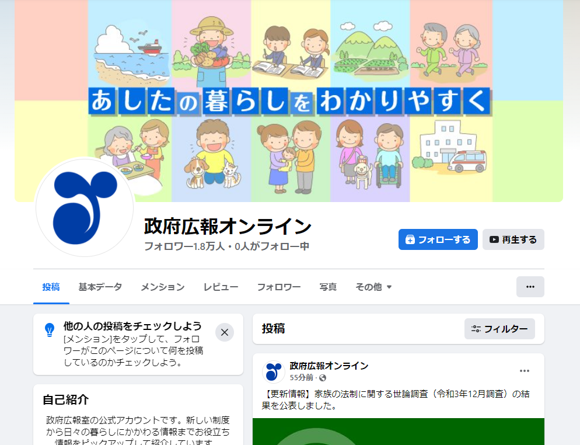The width and height of the screenshot is (580, 445).
Task: Open the three-dot page options menu
Action: point(530,287)
